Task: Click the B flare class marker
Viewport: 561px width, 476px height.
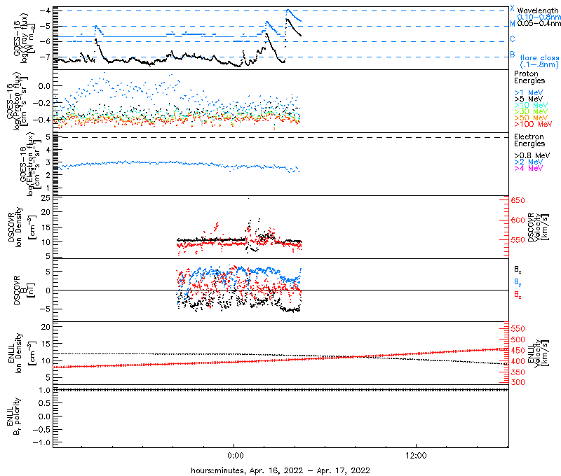Action: [x=513, y=55]
